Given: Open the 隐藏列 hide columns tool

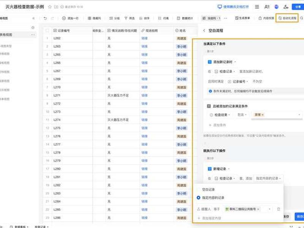Looking at the screenshot, I should 94,18.
